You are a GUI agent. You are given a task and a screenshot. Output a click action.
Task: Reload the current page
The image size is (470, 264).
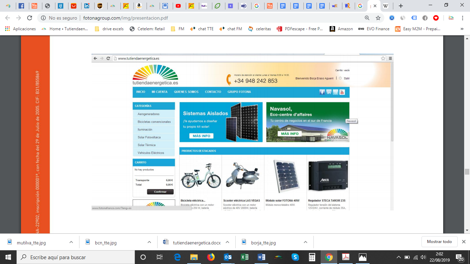click(x=30, y=18)
